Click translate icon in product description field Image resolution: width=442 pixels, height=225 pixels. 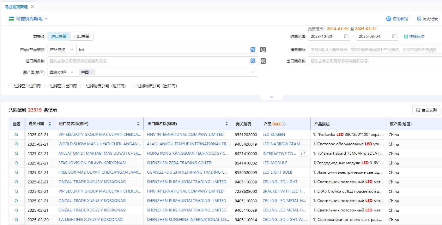pyautogui.click(x=253, y=49)
